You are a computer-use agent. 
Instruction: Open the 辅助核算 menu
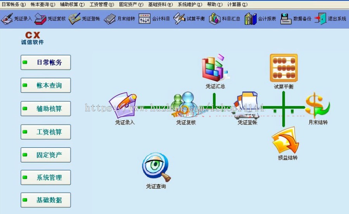pos(73,4)
